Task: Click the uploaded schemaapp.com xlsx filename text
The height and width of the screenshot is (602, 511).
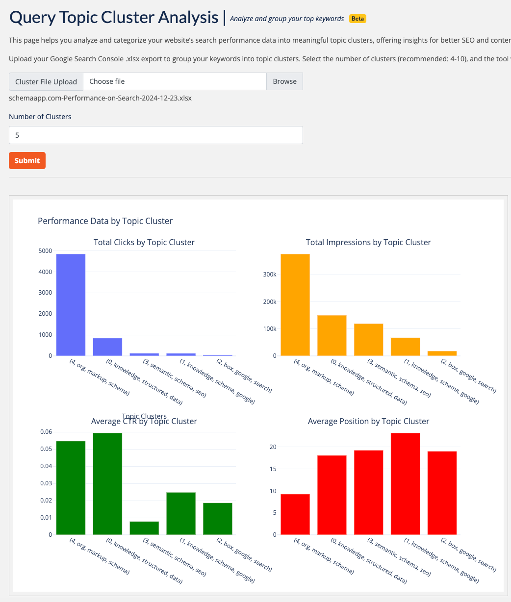Action: (100, 98)
